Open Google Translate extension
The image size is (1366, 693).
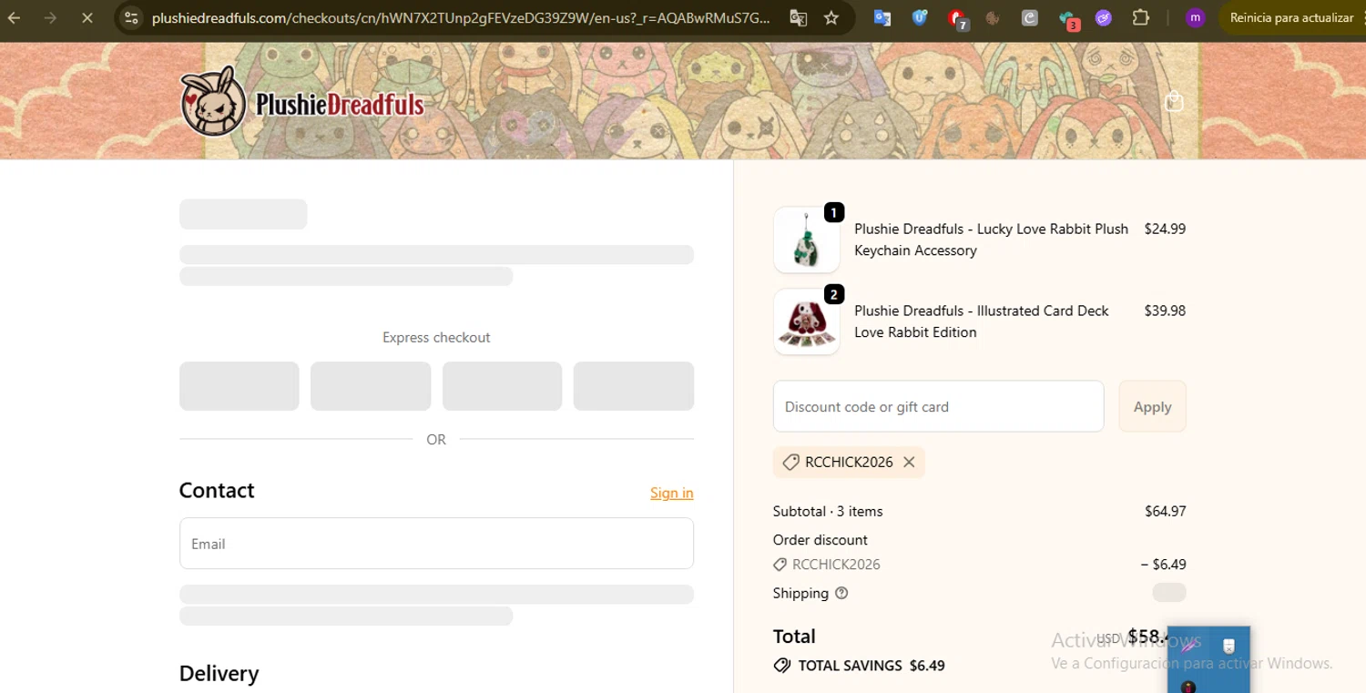coord(882,17)
